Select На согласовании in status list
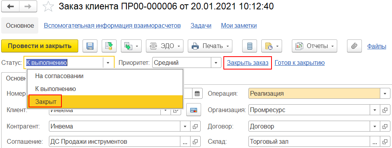This screenshot has width=392, height=148. 105,76
